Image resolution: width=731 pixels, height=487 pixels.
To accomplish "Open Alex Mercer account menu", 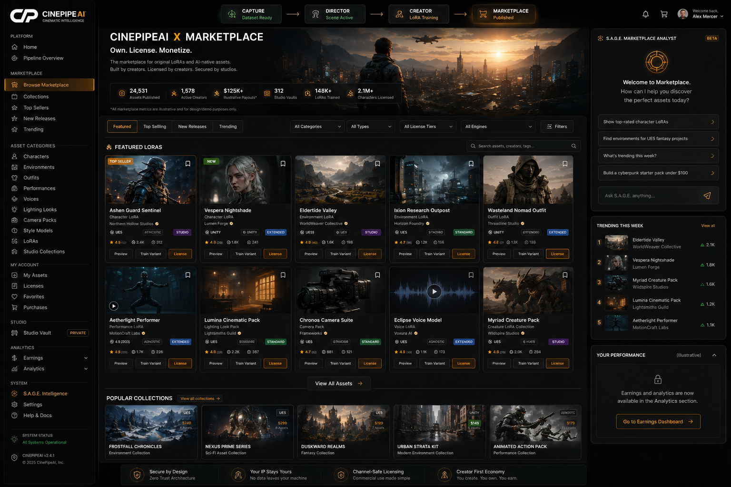I will point(700,14).
